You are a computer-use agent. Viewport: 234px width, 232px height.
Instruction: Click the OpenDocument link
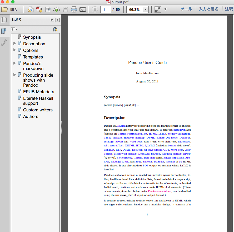[x=153, y=150]
